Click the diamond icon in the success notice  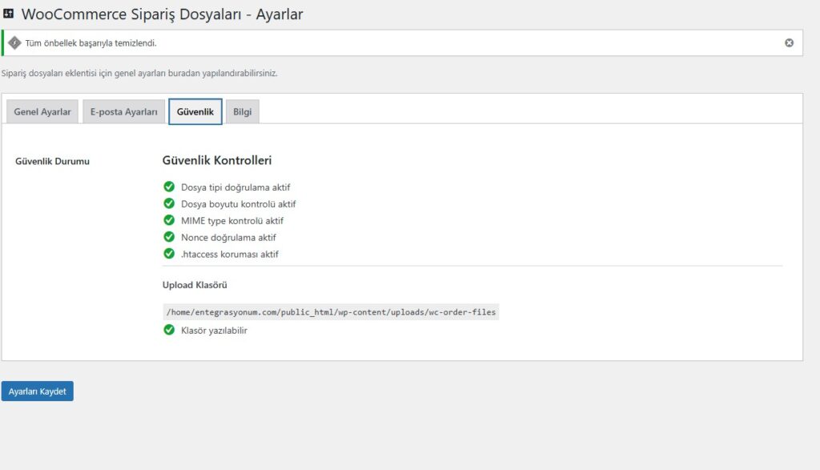[17, 42]
